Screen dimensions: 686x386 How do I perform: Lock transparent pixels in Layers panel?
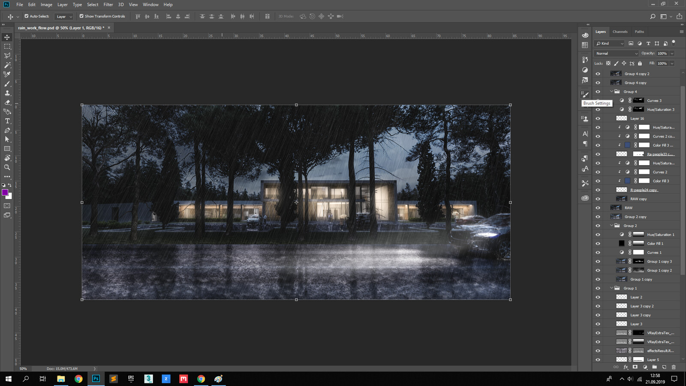point(608,63)
